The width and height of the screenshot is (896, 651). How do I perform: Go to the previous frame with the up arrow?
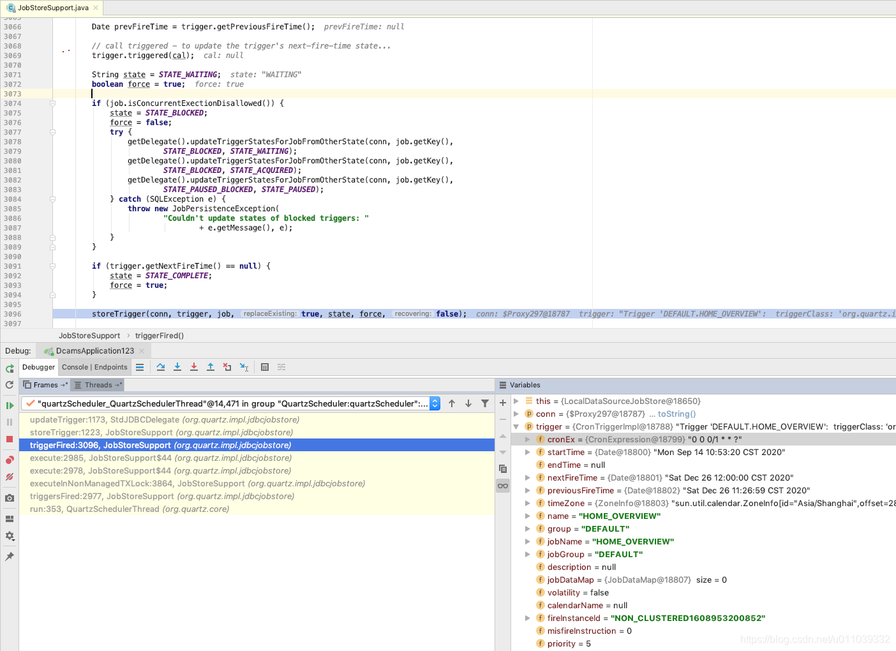(x=452, y=403)
